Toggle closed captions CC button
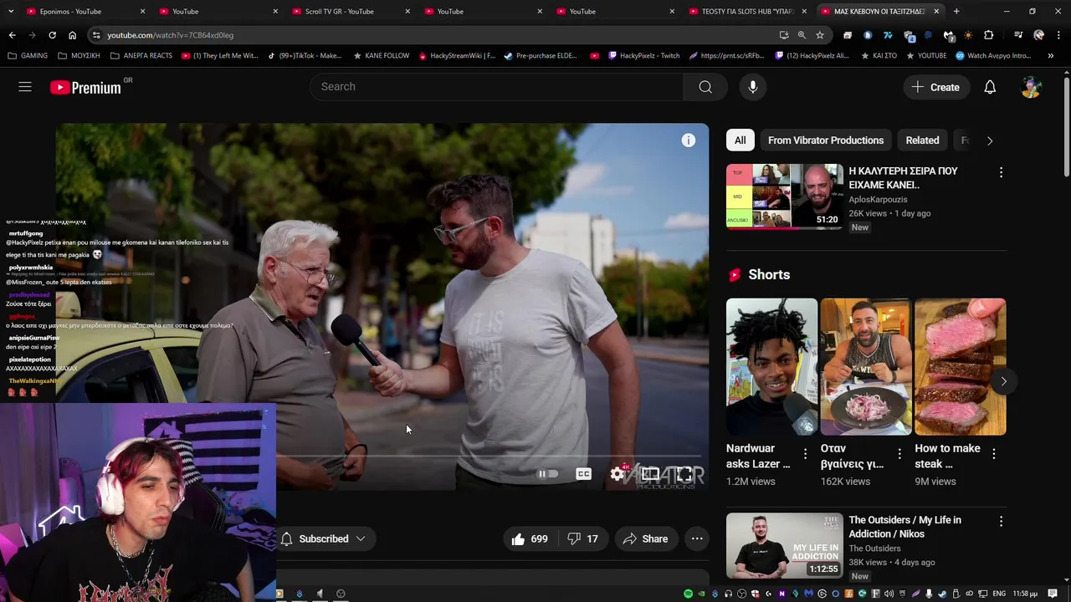 point(583,474)
